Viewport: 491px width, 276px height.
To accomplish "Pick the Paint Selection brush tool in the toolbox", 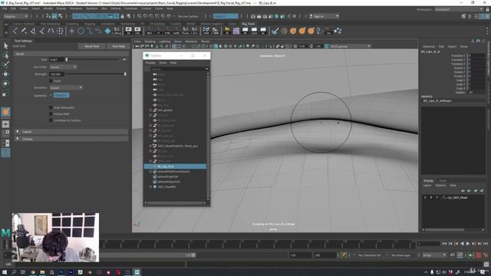I will click(5, 64).
